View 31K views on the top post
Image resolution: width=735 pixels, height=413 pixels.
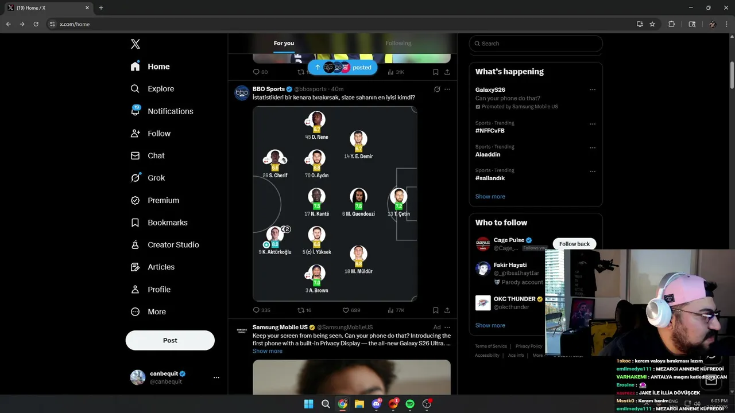pyautogui.click(x=396, y=72)
